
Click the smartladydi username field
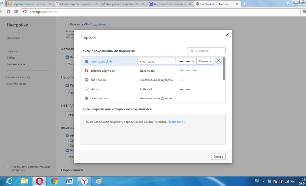pos(157,61)
